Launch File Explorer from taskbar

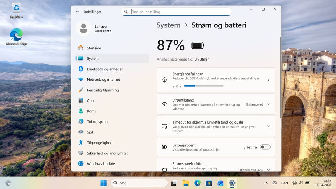186,183
